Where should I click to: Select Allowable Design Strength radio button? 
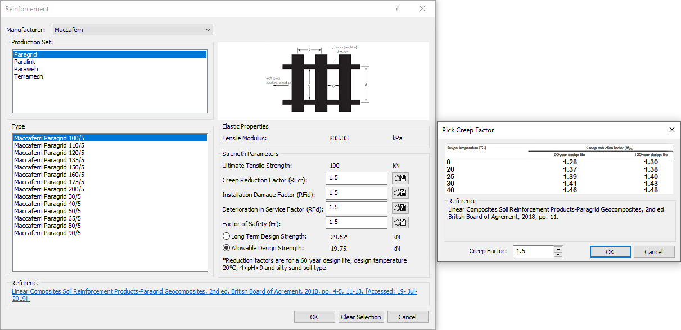pyautogui.click(x=227, y=248)
